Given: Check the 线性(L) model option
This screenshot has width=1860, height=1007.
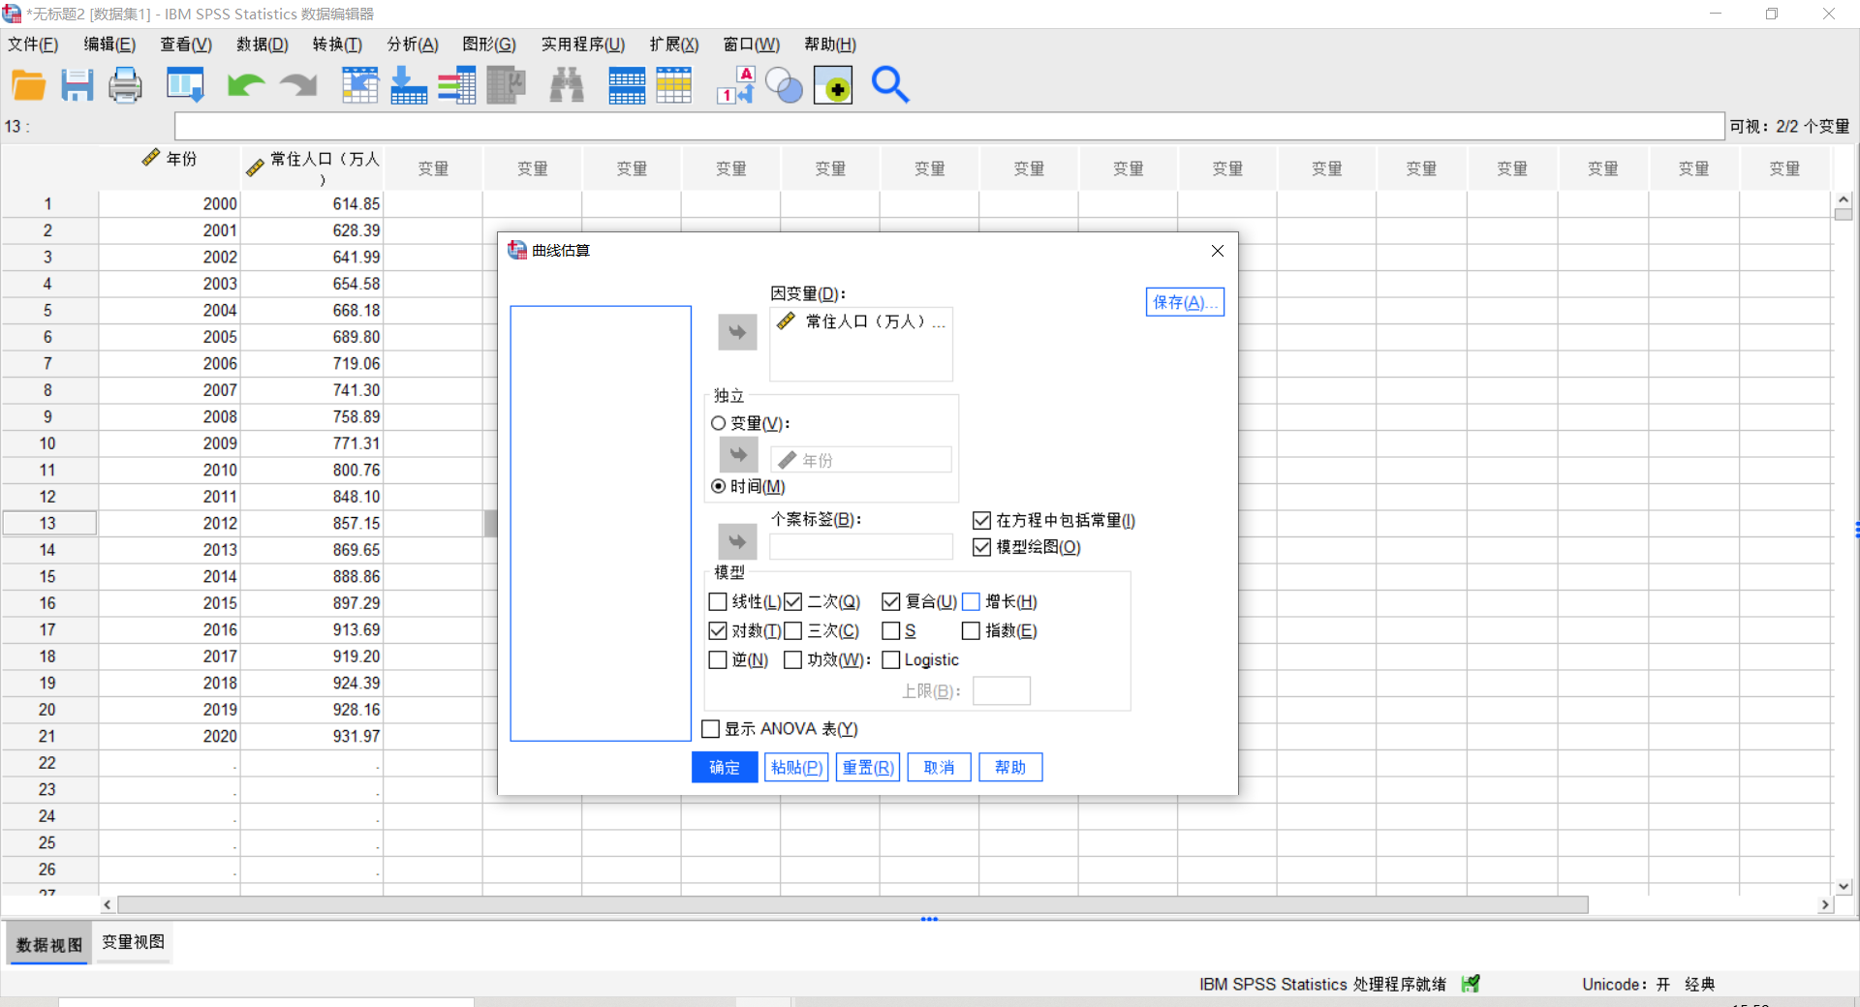Looking at the screenshot, I should [x=718, y=602].
